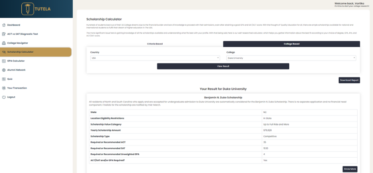Click 'Required or Recommended ACT' row label

tap(107, 142)
